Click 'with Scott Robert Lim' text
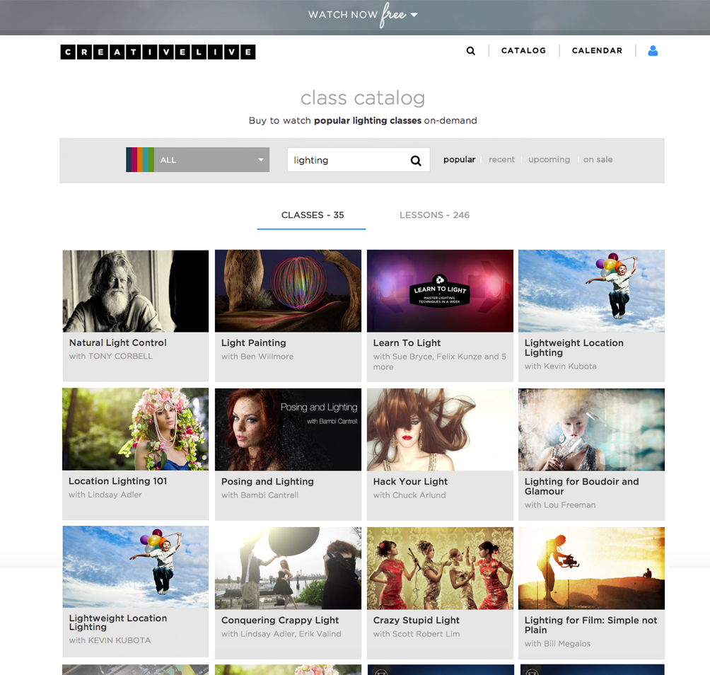Screen dimensions: 710x675 [416, 634]
